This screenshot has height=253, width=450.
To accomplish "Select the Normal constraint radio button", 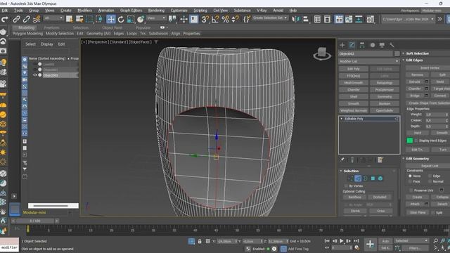I will coord(430,181).
